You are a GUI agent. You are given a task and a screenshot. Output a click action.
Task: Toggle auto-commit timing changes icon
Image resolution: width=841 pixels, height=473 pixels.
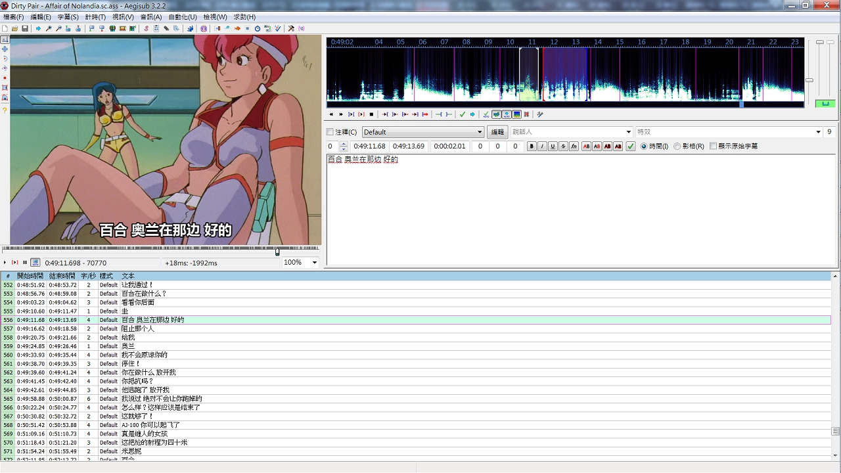coord(486,114)
